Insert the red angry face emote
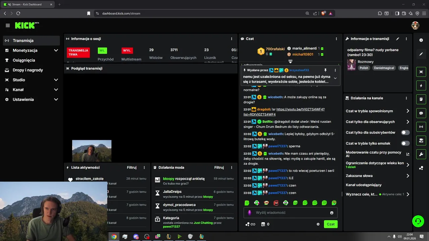This screenshot has width=429, height=241. pyautogui.click(x=276, y=203)
